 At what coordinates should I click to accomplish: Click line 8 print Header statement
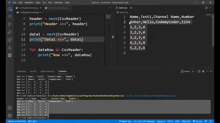(x=58, y=24)
